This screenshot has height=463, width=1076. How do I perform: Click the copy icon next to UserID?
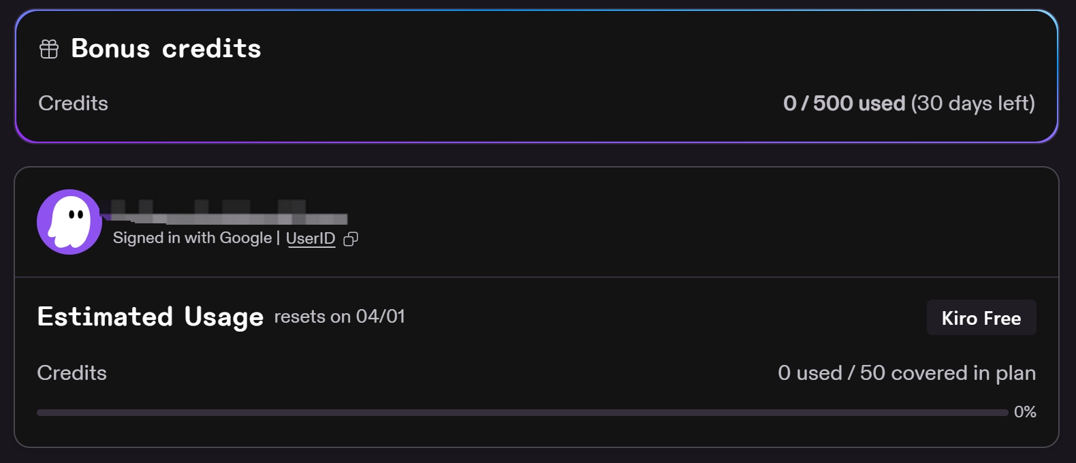click(x=351, y=239)
